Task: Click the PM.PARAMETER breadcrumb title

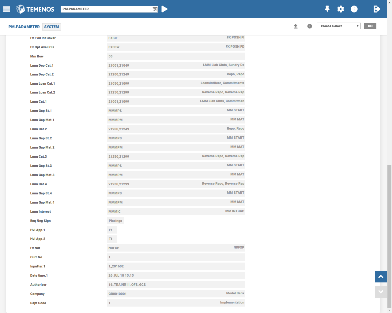Action: [24, 27]
